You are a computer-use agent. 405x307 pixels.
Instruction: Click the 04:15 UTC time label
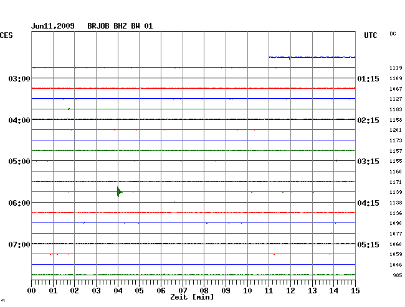[x=368, y=203]
